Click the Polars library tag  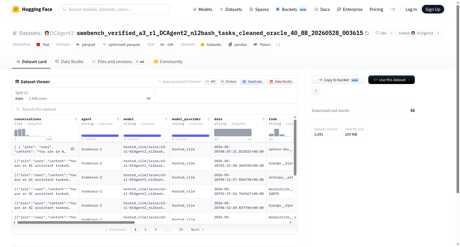pos(262,44)
